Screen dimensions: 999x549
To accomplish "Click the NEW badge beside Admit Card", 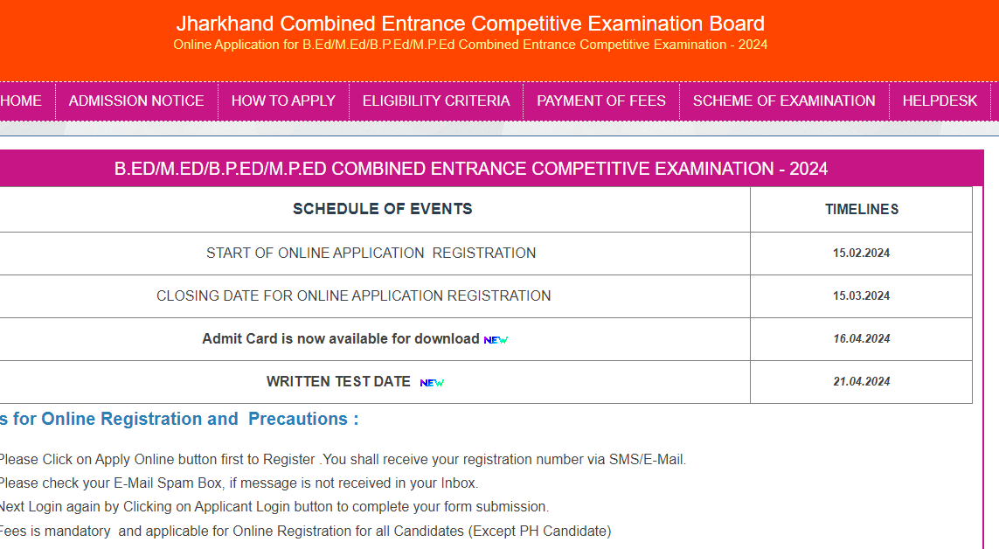I will 496,340.
